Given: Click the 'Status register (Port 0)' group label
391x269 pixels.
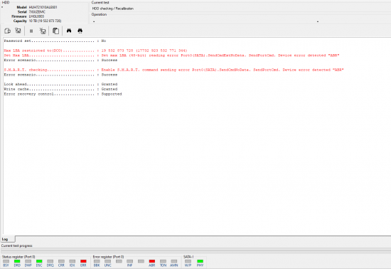Looking at the screenshot, I should click(x=18, y=257).
